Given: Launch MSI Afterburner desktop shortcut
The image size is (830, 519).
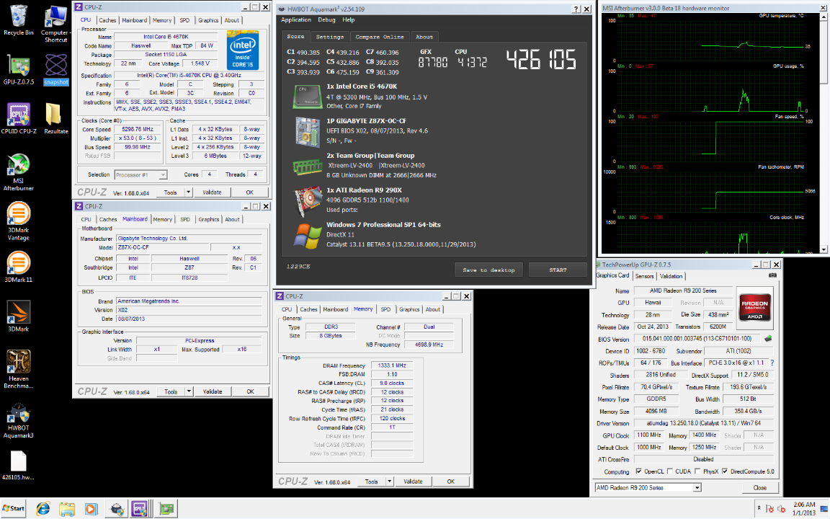Looking at the screenshot, I should click(x=19, y=172).
